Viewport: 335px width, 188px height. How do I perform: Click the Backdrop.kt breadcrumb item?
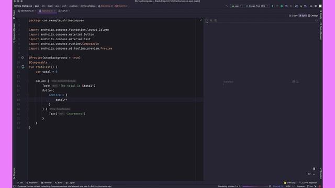pos(106,6)
